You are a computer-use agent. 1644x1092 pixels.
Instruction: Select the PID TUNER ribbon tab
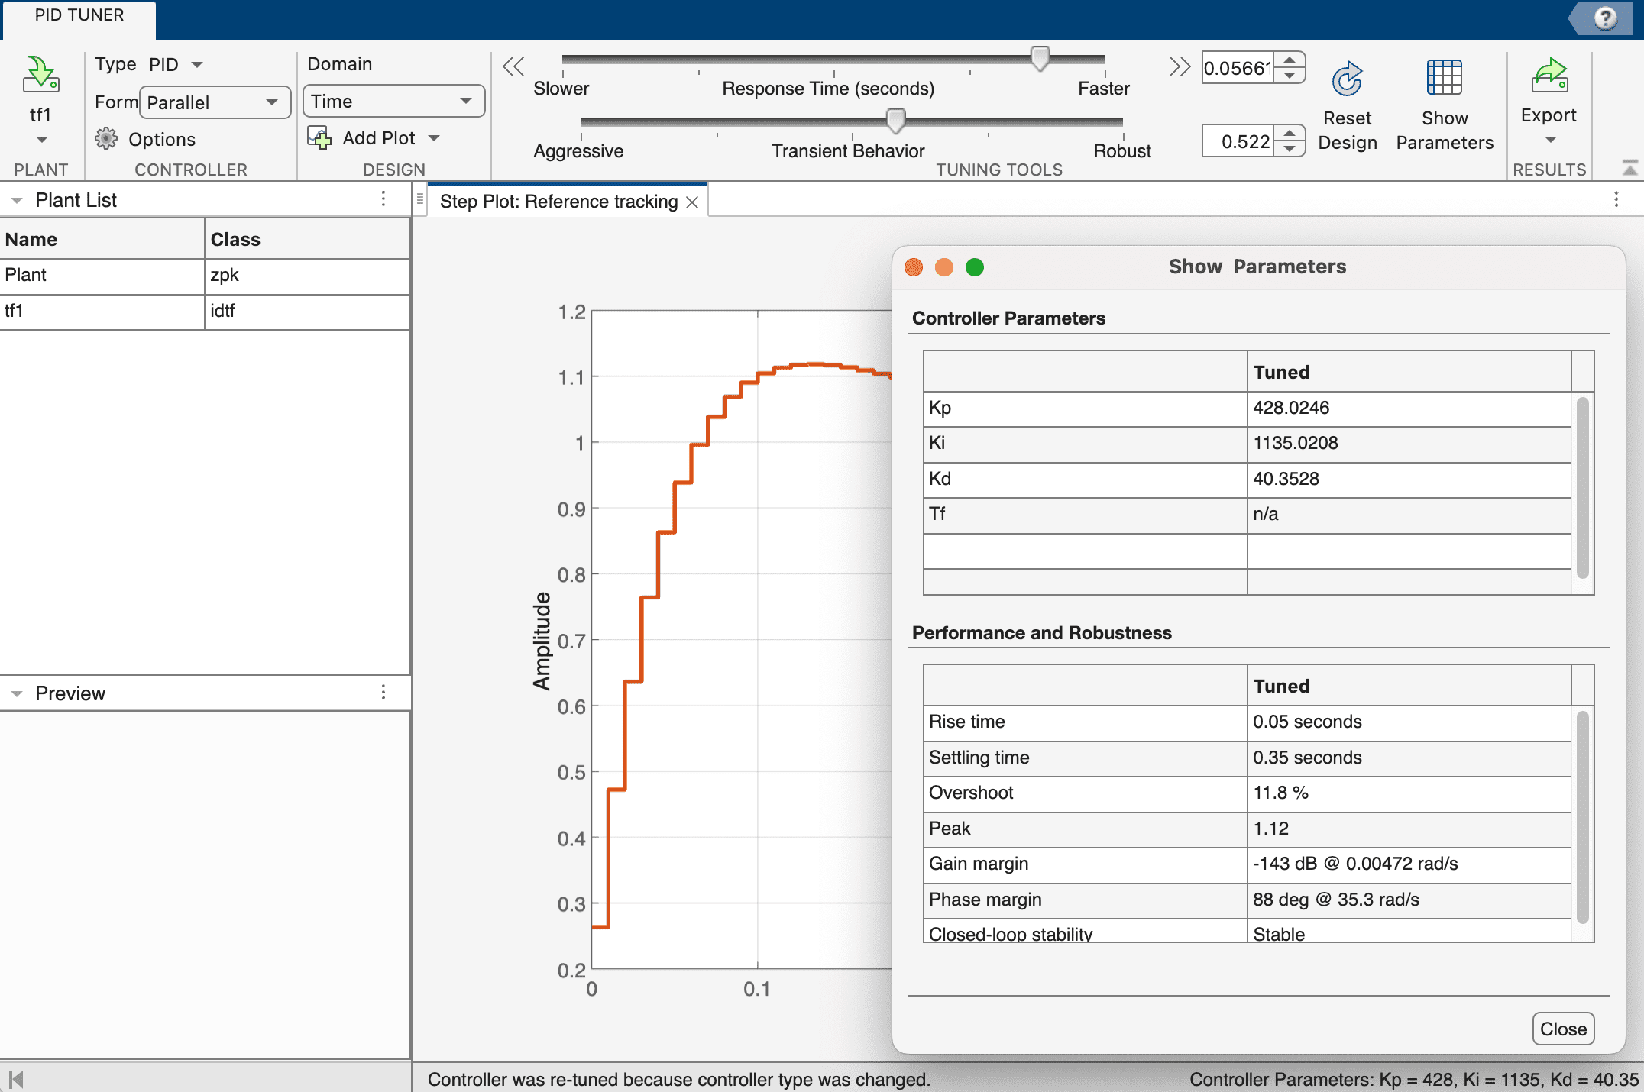(x=79, y=15)
